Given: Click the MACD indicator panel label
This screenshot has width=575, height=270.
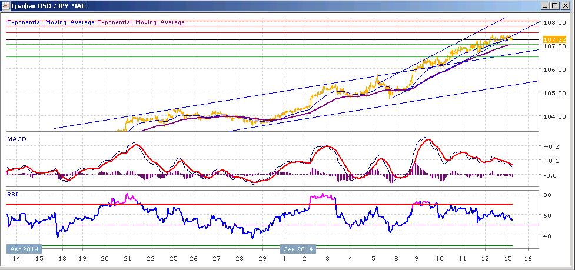Looking at the screenshot, I should coord(14,139).
